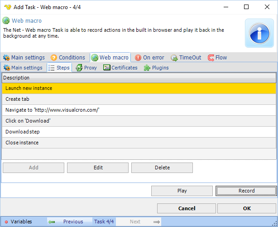The height and width of the screenshot is (227, 278).
Task: Open the Plugins sub-tab
Action: pos(156,68)
